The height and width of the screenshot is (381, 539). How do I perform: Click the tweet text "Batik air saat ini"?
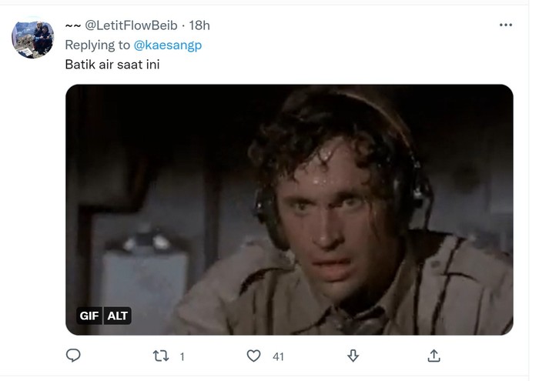click(112, 65)
